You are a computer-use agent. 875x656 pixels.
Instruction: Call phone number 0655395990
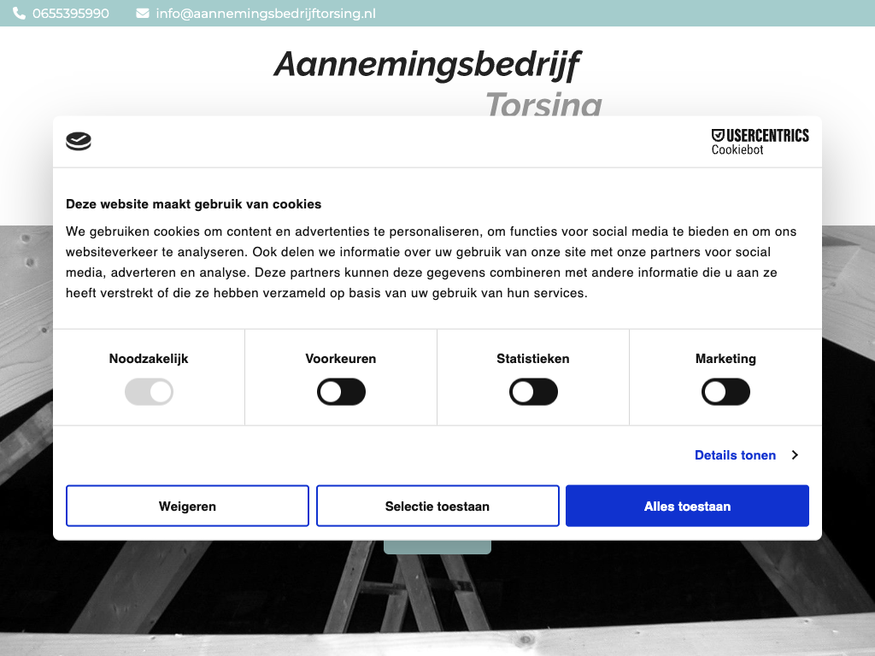pos(71,14)
